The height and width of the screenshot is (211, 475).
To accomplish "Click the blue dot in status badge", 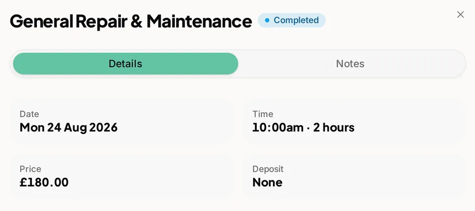I will click(267, 20).
